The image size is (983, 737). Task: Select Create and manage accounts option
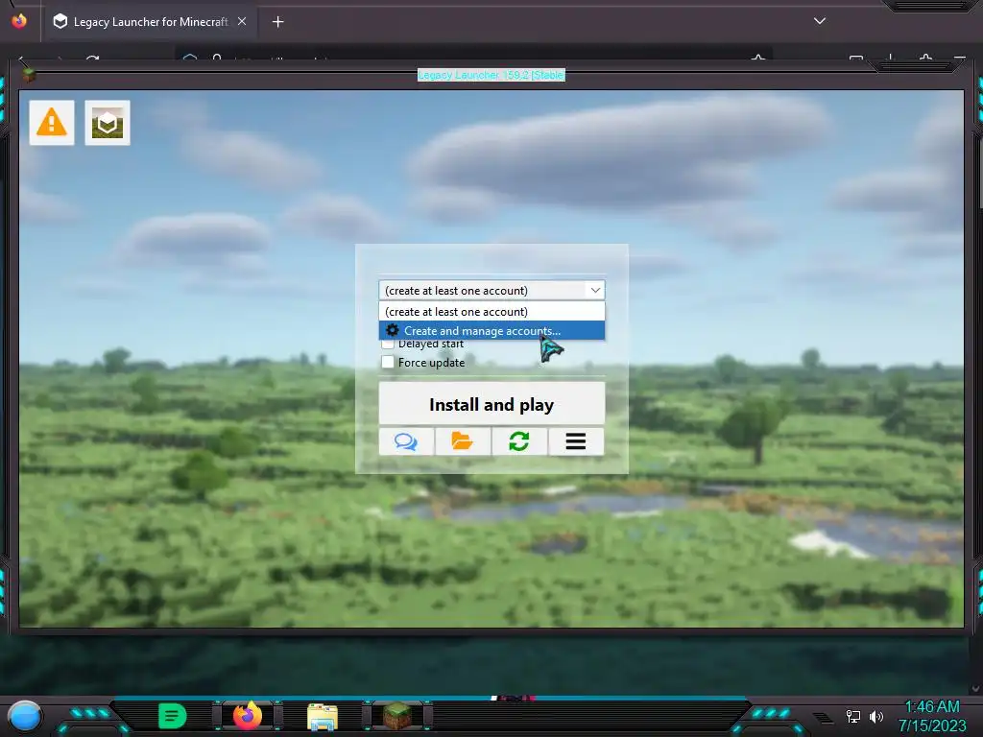[x=491, y=330]
